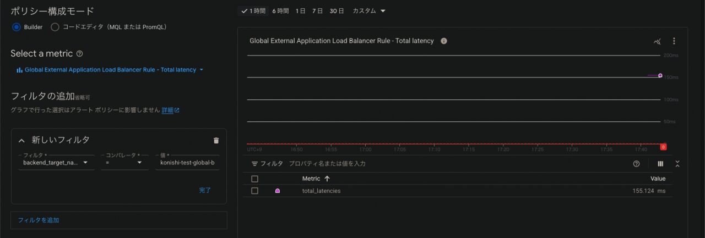
Task: Open the chart's three-dot more options menu
Action: point(674,41)
